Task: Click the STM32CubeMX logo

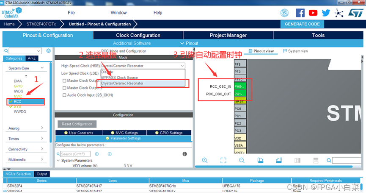Action: point(12,13)
